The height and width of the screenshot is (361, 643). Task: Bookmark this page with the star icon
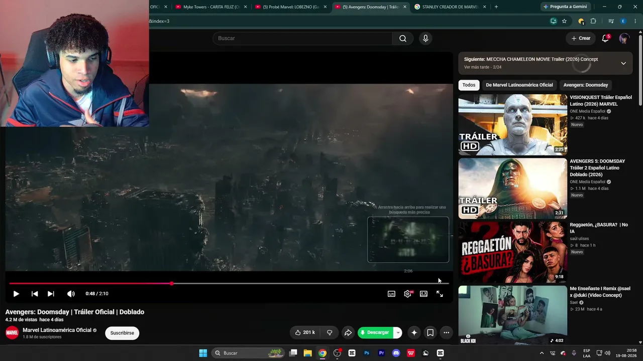(564, 21)
